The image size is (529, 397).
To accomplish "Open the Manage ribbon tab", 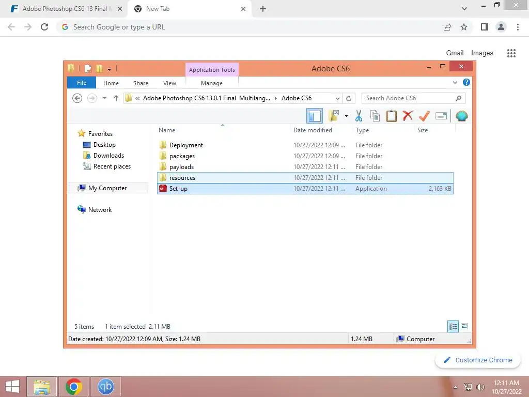I will (x=211, y=83).
